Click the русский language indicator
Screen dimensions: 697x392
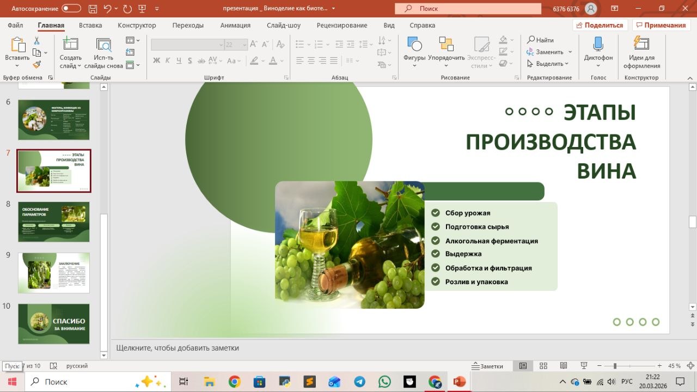pos(77,366)
